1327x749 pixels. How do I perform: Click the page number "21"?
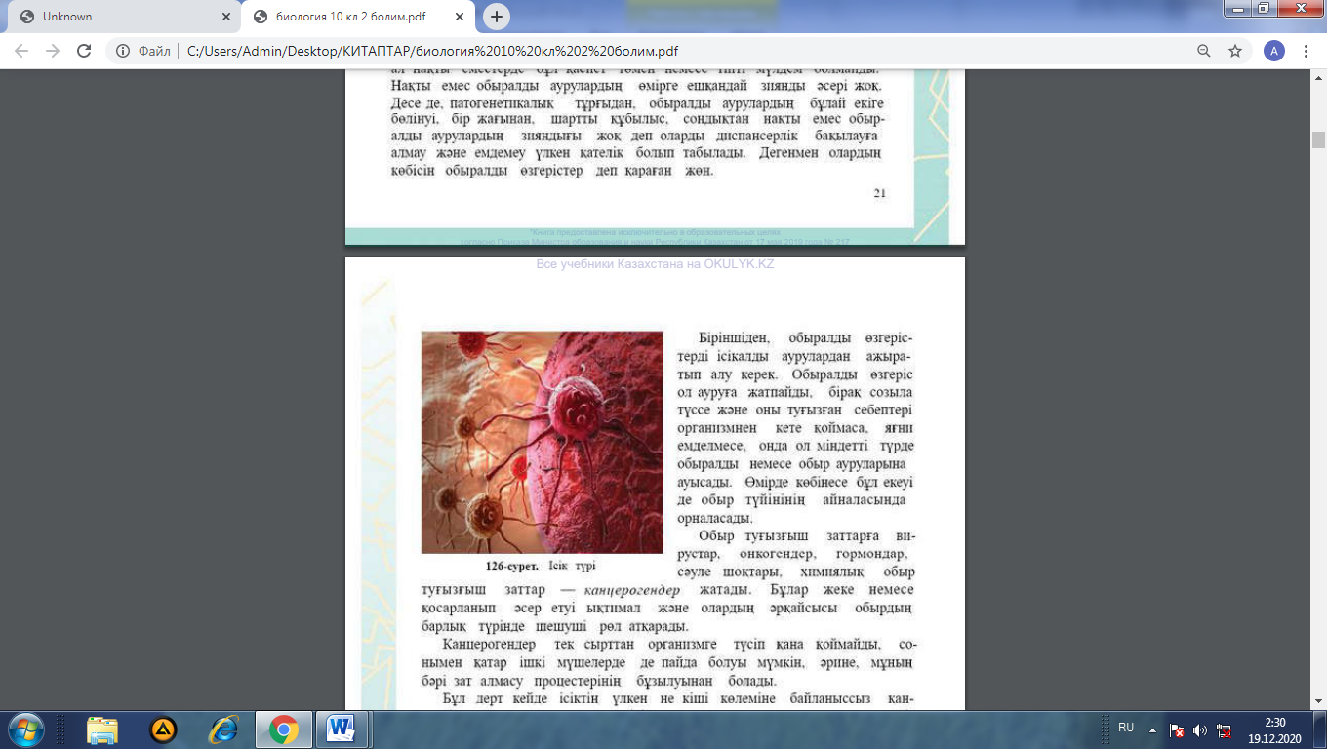[x=879, y=193]
